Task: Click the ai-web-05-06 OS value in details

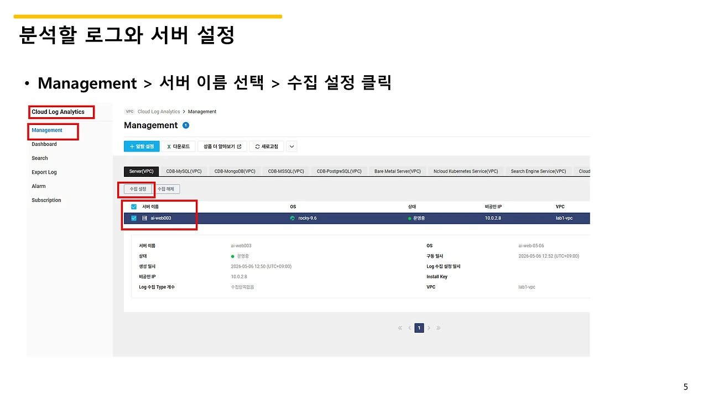Action: click(x=531, y=245)
